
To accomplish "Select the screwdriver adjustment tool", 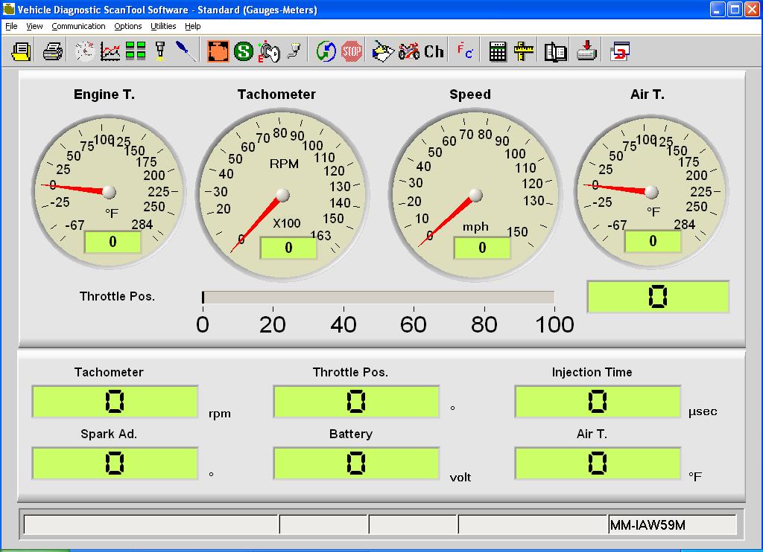I will click(x=186, y=51).
